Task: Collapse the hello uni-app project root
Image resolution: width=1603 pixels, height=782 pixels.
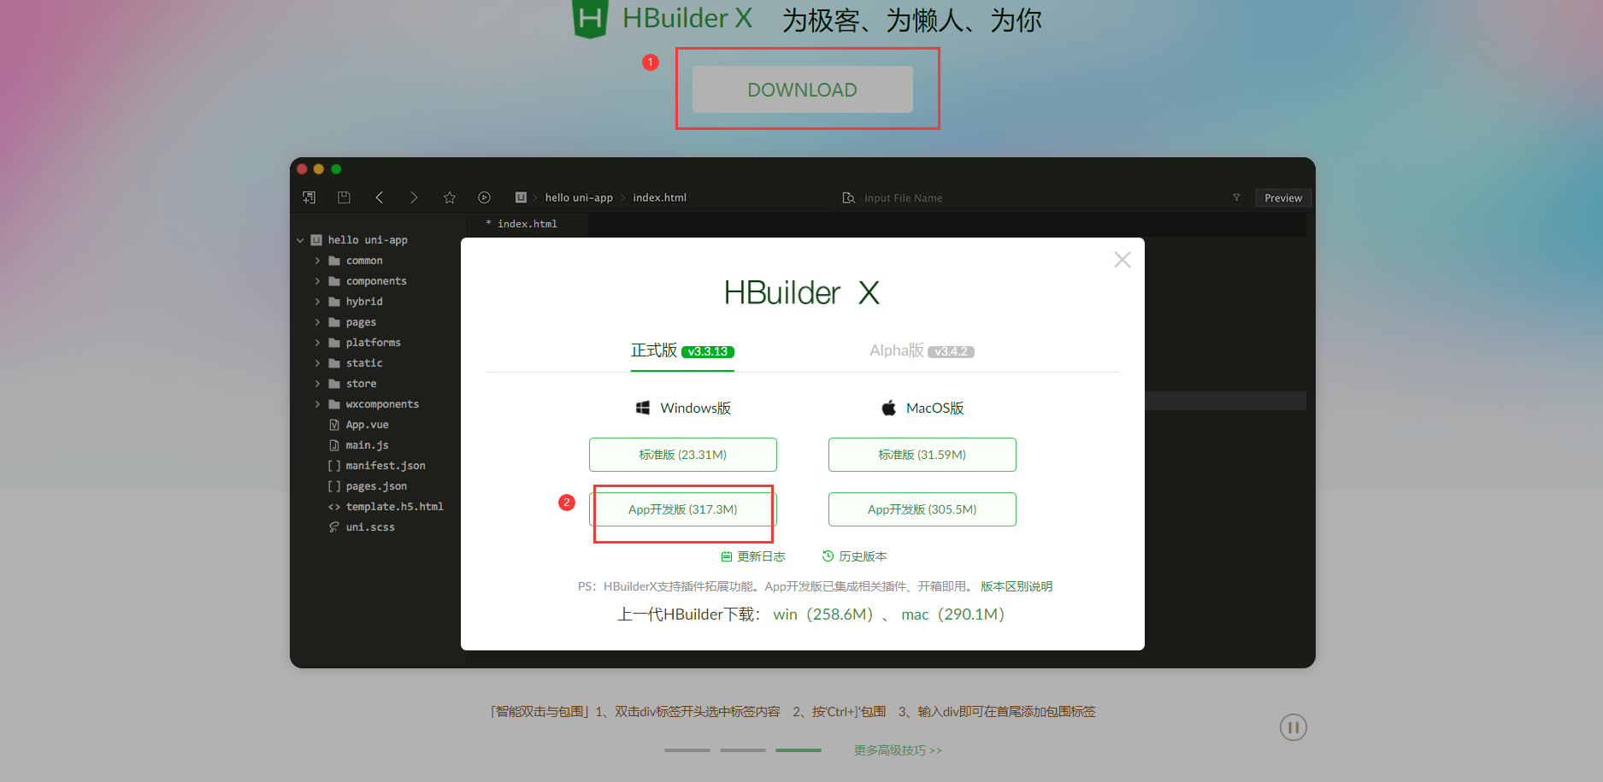Action: coord(300,240)
